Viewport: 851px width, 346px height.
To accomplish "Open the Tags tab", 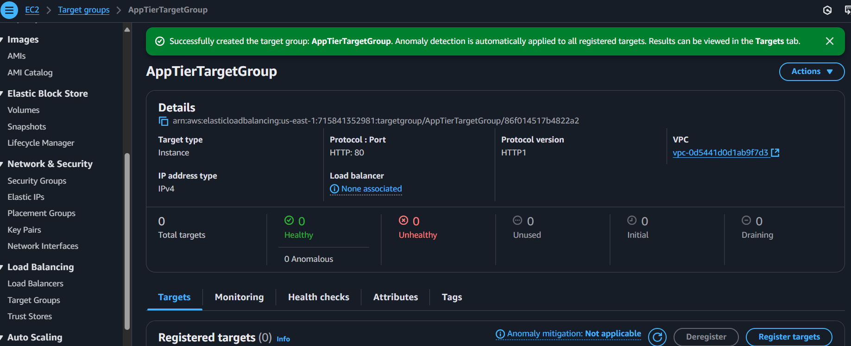I will [x=452, y=297].
